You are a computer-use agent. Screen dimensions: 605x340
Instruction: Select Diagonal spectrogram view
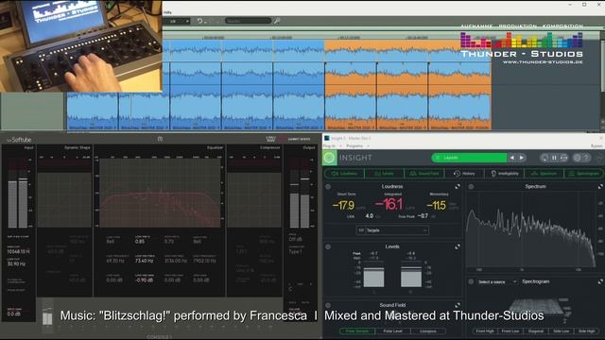pyautogui.click(x=536, y=331)
